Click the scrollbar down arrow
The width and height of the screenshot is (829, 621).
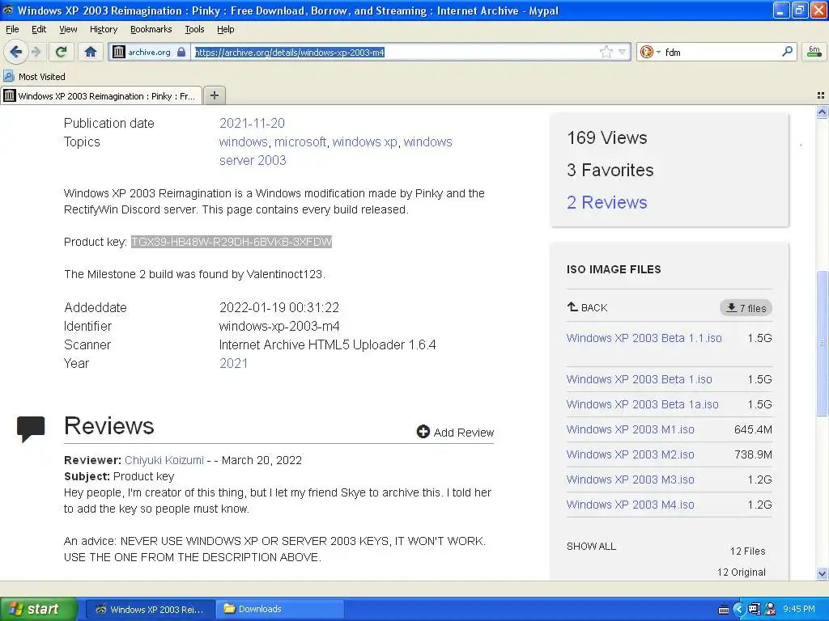(x=822, y=574)
